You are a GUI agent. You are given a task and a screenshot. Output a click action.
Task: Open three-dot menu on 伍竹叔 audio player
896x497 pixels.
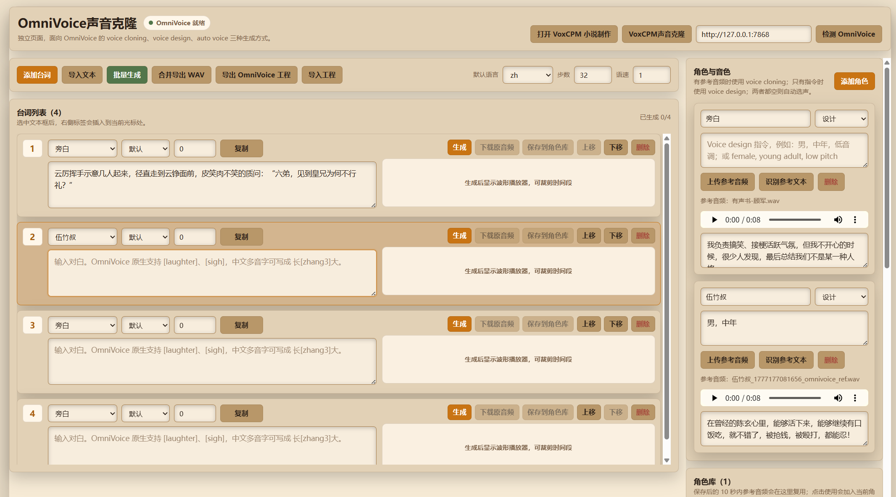click(x=855, y=398)
